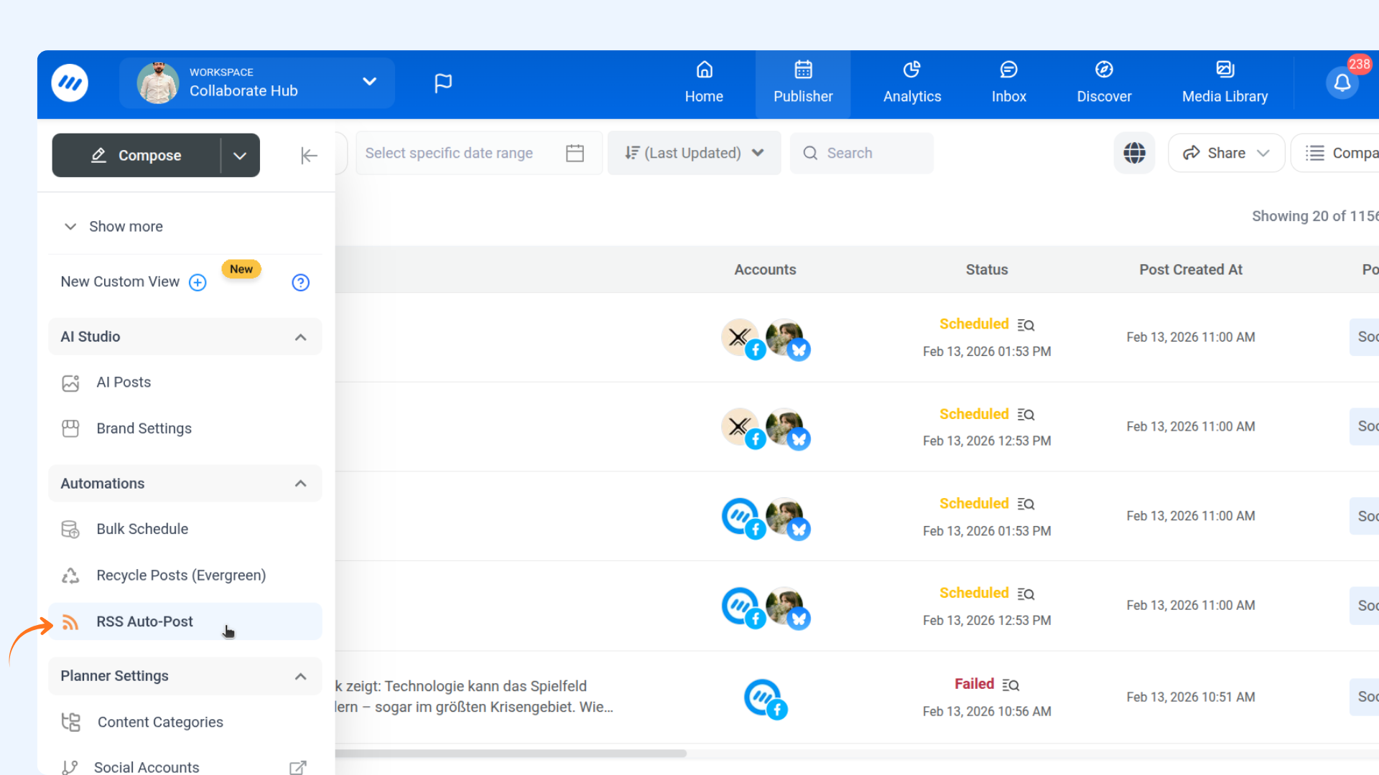Collapse the AI Studio section
This screenshot has width=1379, height=775.
point(300,337)
